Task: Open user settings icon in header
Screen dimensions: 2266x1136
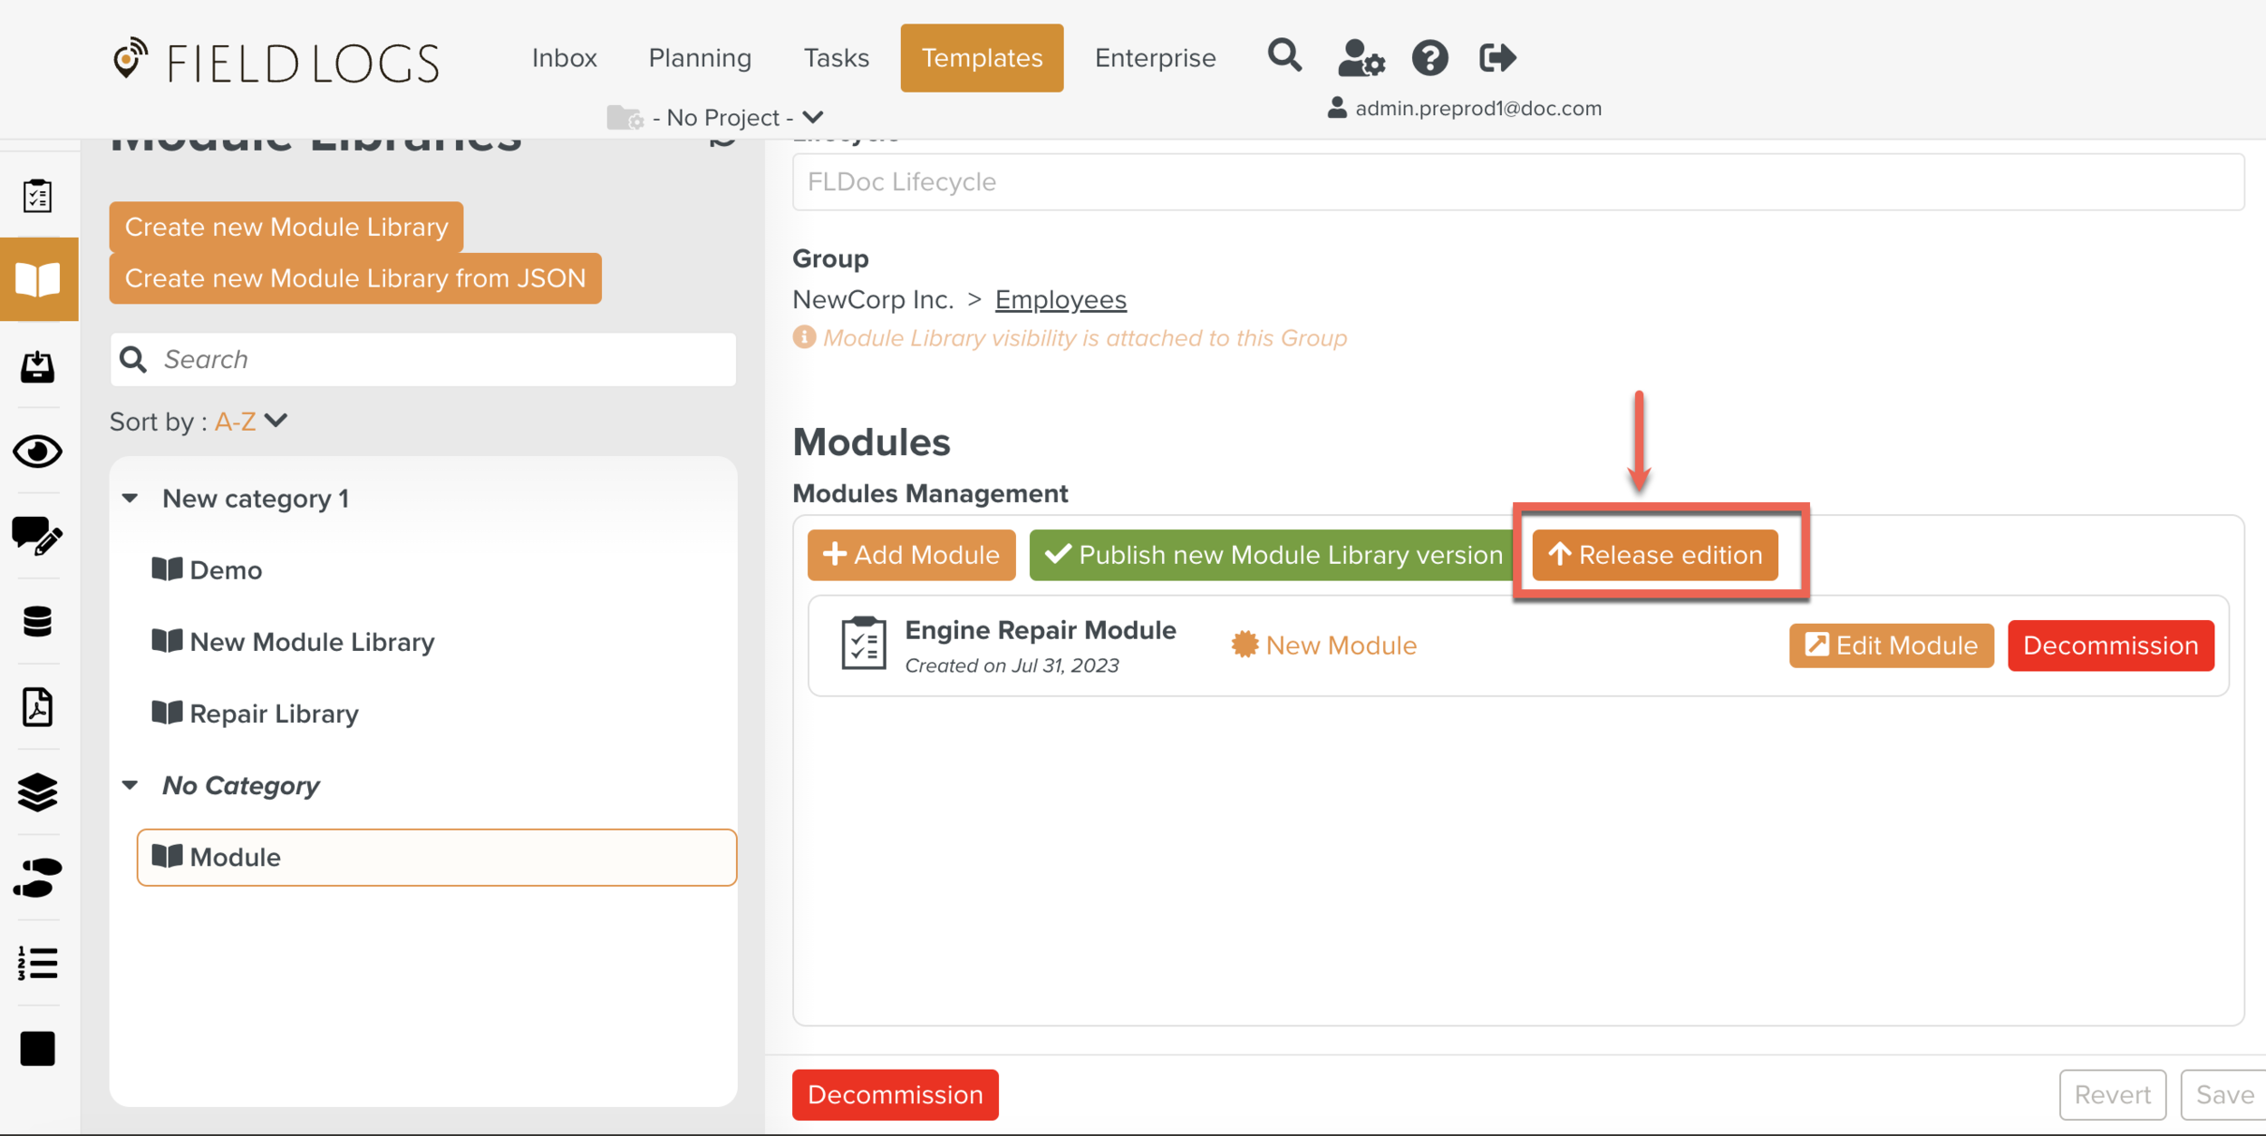Action: coord(1361,58)
